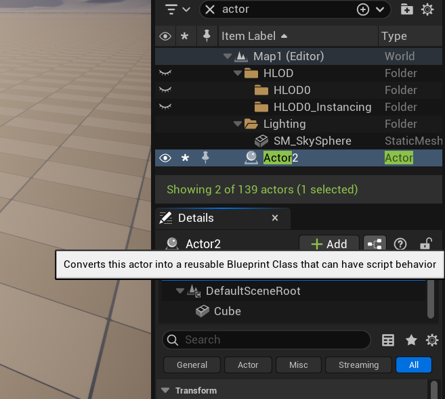Collapse the DefaultSceneRoot component
445x399 pixels.
180,291
